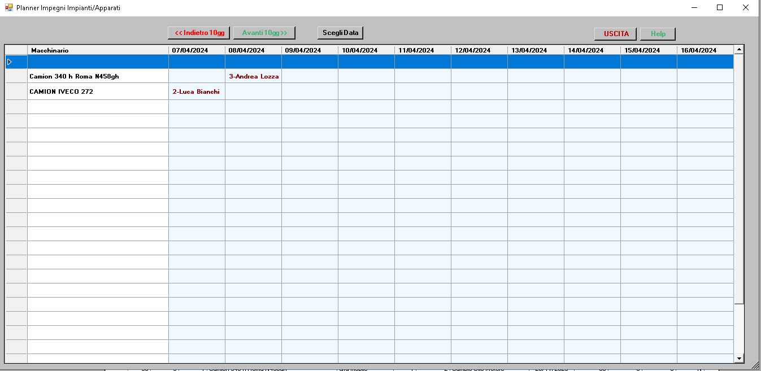761x371 pixels.
Task: Select the 3-Andrea Lozza appointment cell
Action: coord(253,76)
